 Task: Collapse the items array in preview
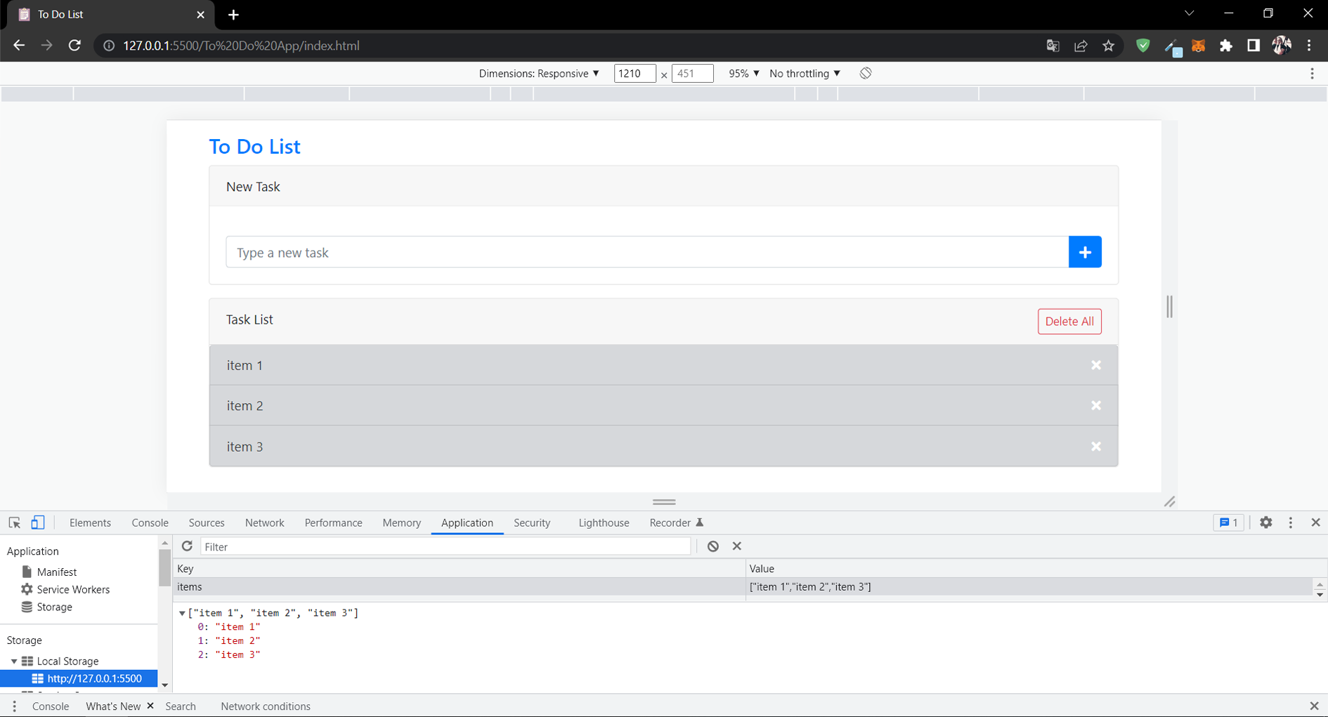click(182, 613)
